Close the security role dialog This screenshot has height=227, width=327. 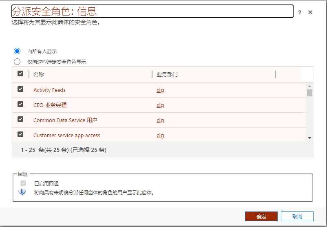pyautogui.click(x=310, y=13)
